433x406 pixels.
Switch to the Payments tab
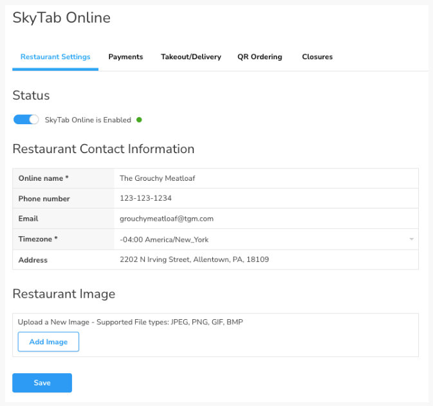(x=125, y=57)
